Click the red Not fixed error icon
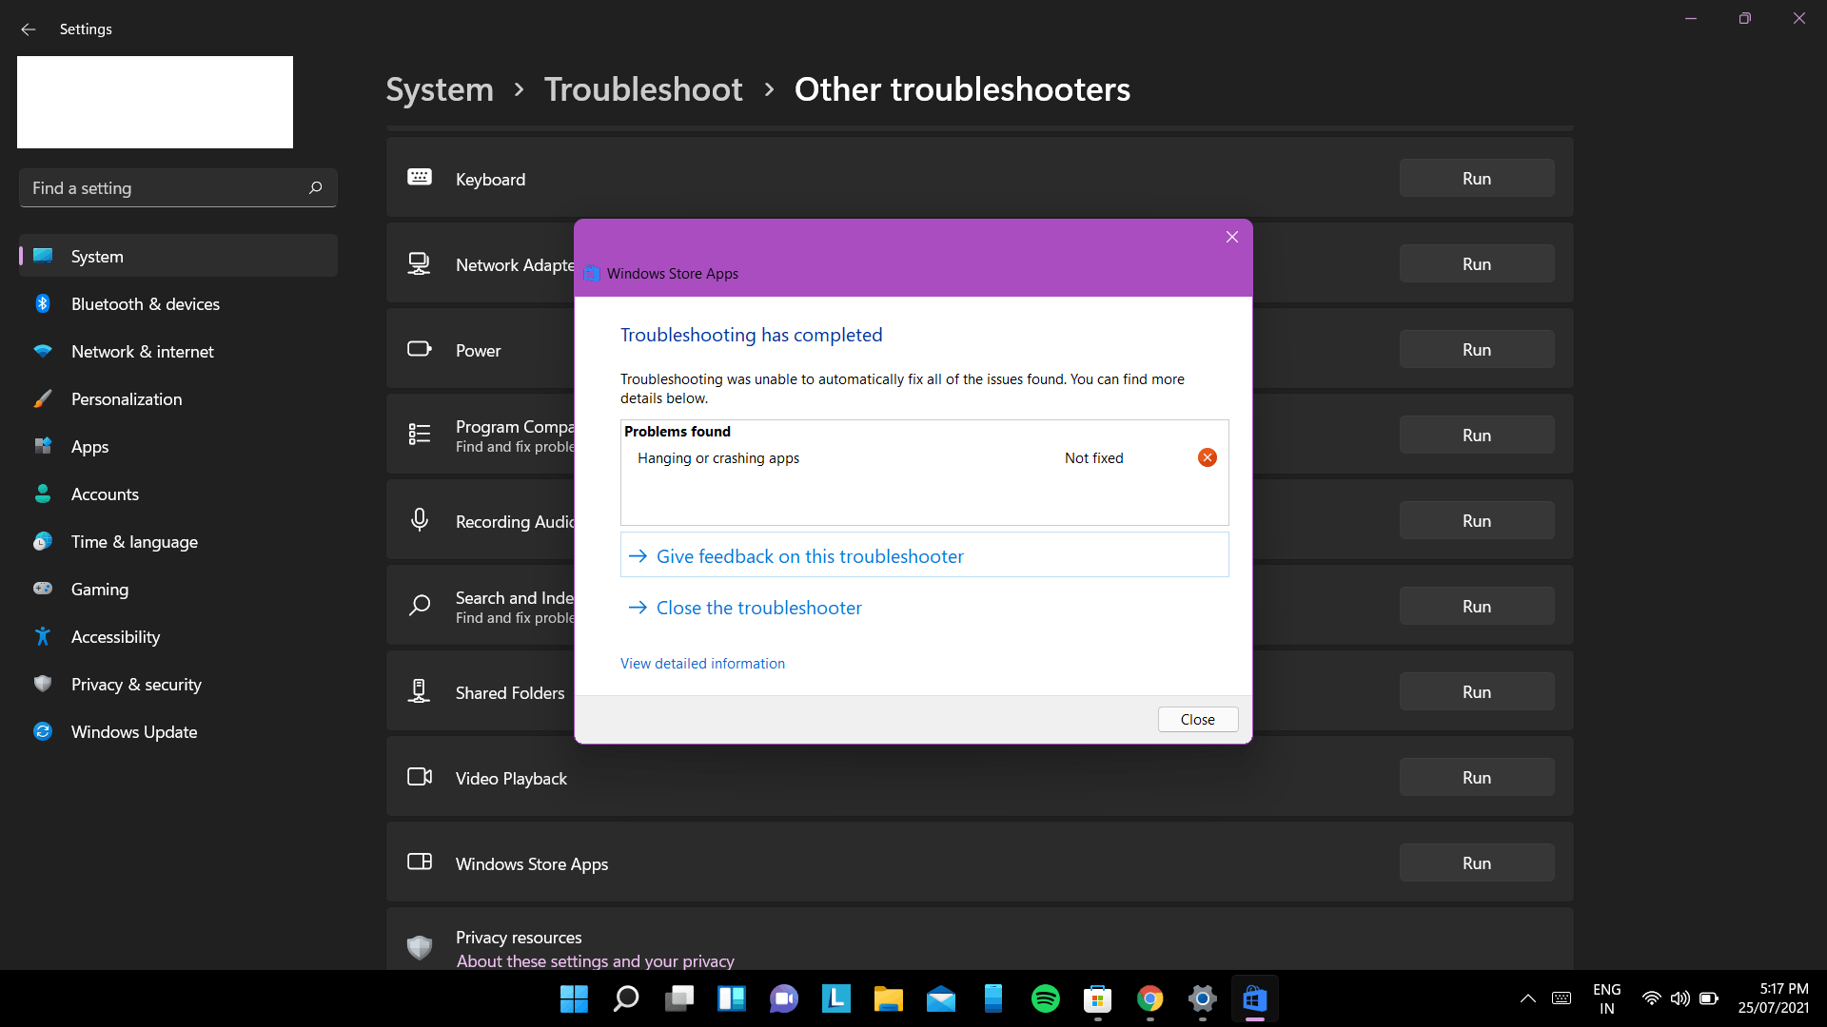 point(1207,457)
